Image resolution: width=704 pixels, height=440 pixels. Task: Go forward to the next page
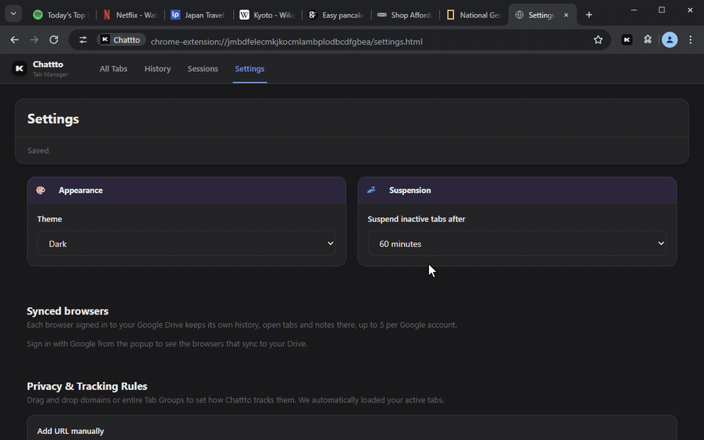coord(34,40)
